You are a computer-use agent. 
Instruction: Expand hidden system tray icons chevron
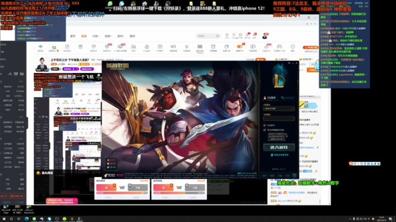[x=350, y=219]
